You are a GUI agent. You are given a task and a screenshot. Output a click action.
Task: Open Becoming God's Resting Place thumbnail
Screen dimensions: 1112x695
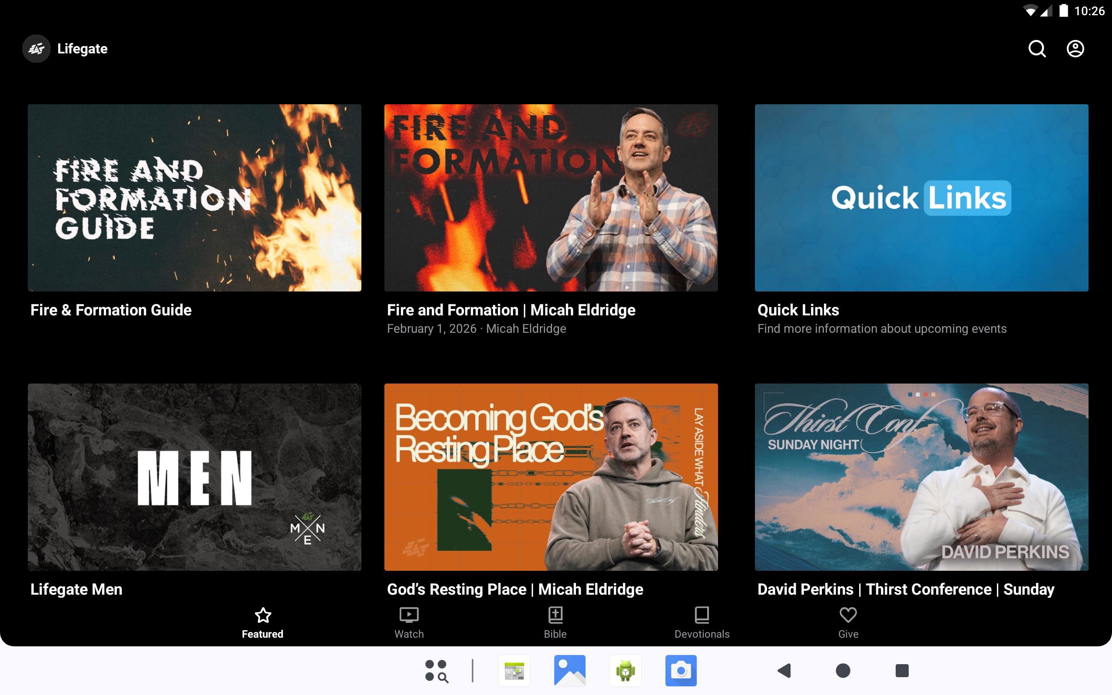click(x=551, y=477)
